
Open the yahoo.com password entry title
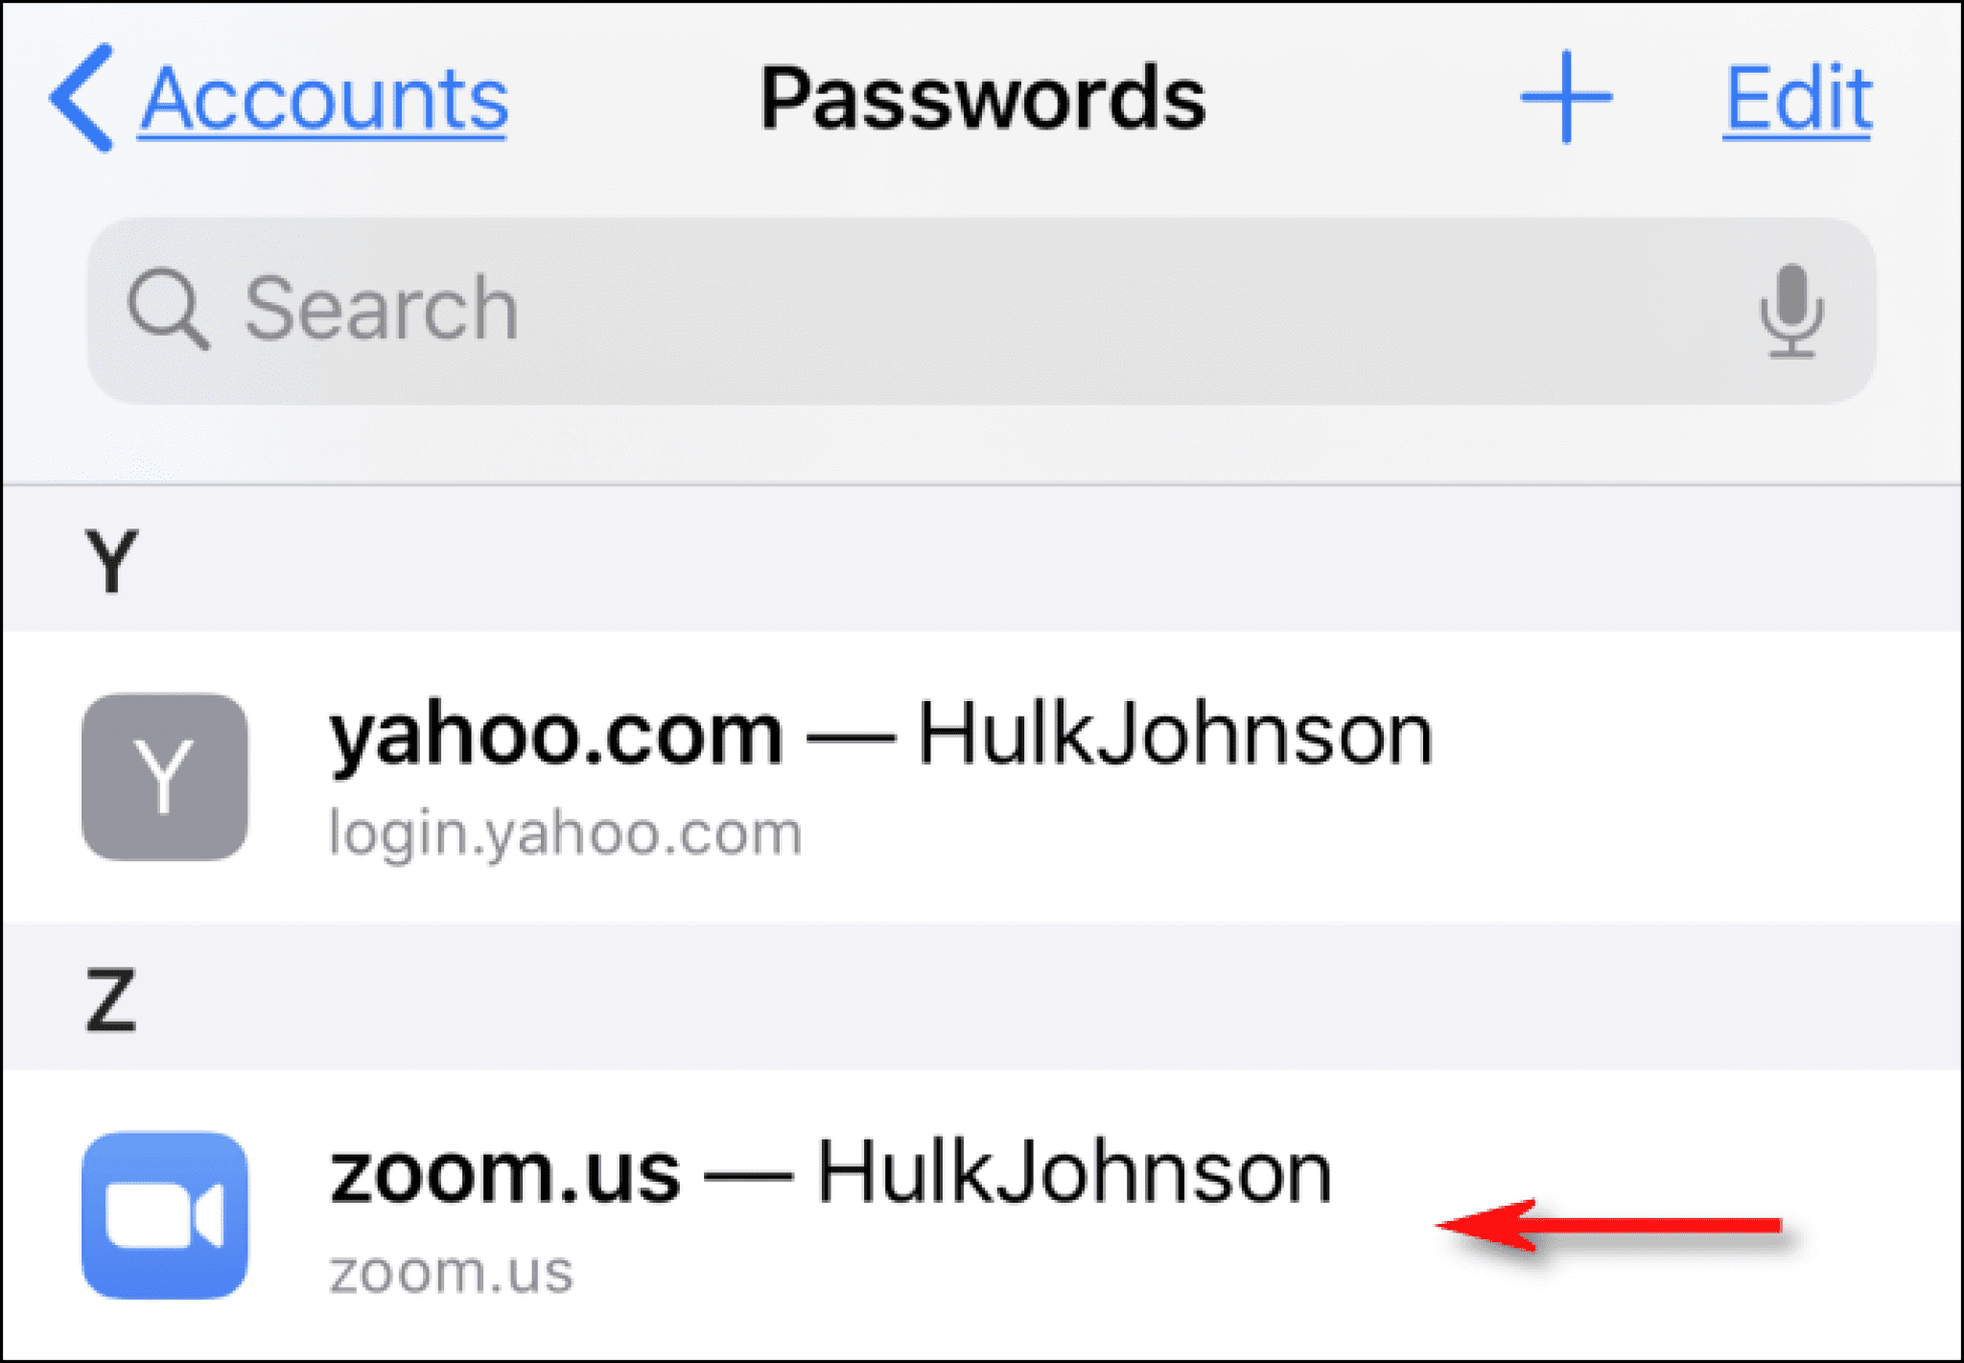(x=556, y=737)
